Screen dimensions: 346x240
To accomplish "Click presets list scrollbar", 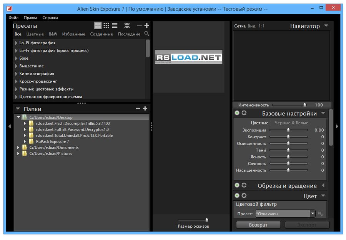I will coord(148,48).
